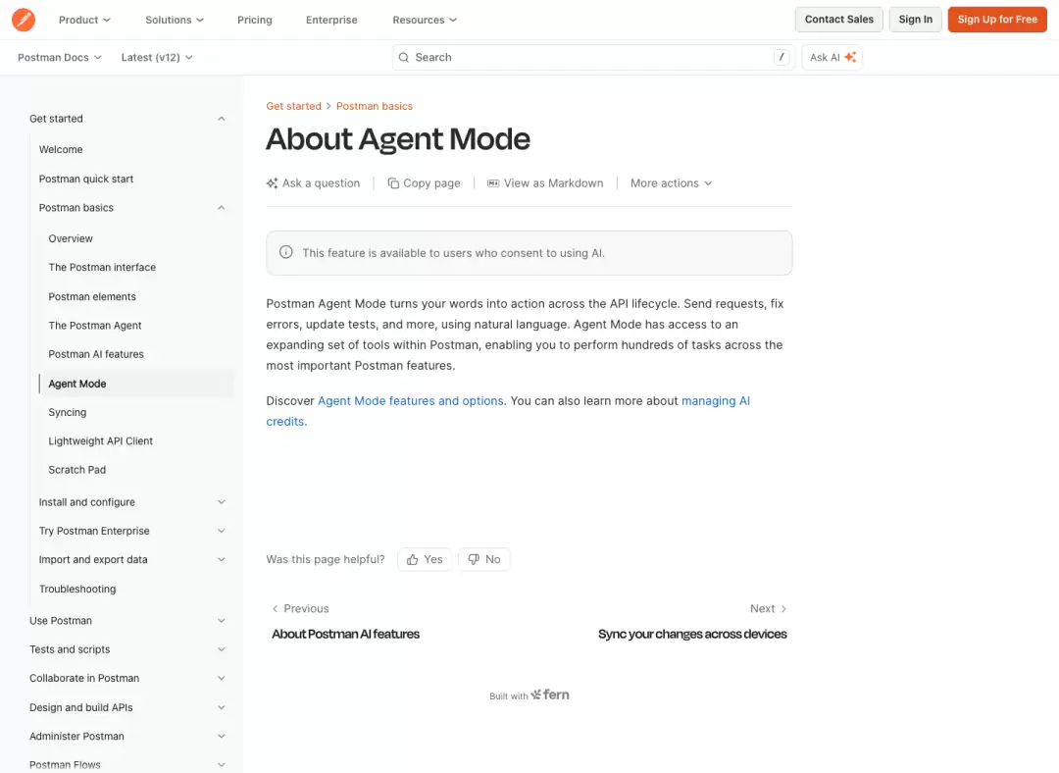Expand the Collaborate in Postman section
The width and height of the screenshot is (1059, 773).
point(221,679)
